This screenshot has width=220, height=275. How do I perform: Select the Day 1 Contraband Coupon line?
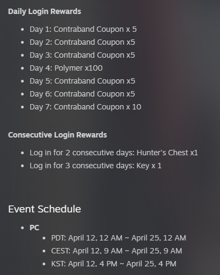click(x=83, y=29)
